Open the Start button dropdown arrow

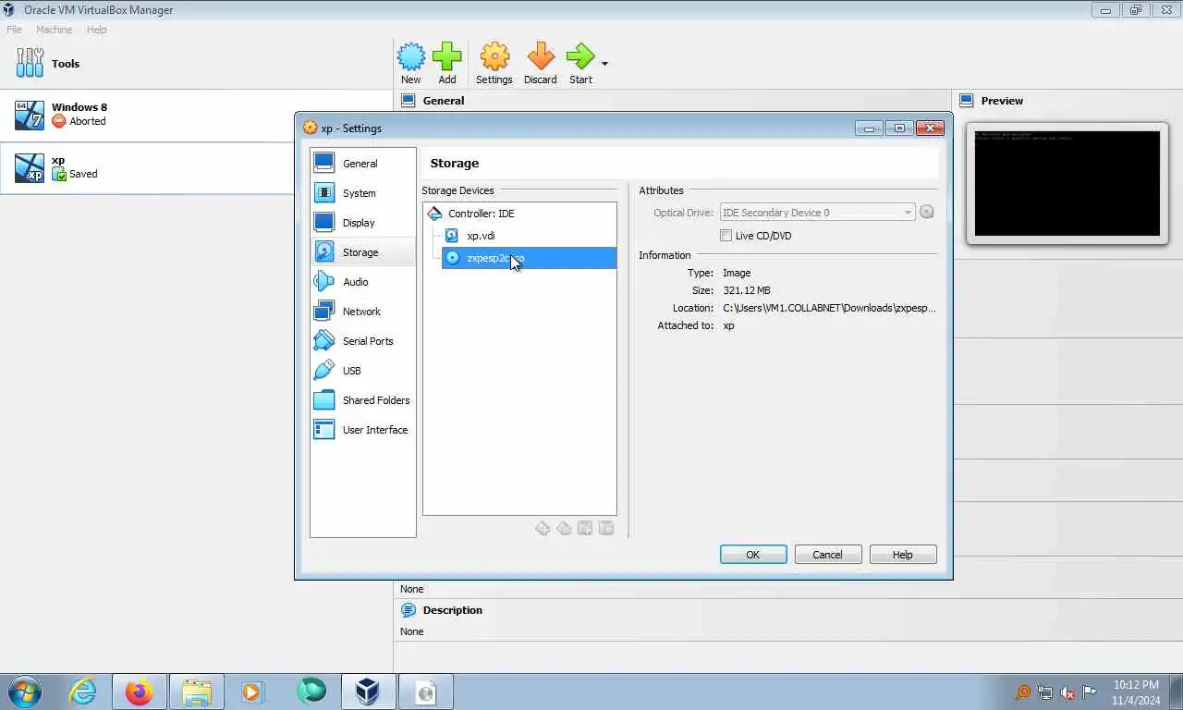(x=605, y=64)
